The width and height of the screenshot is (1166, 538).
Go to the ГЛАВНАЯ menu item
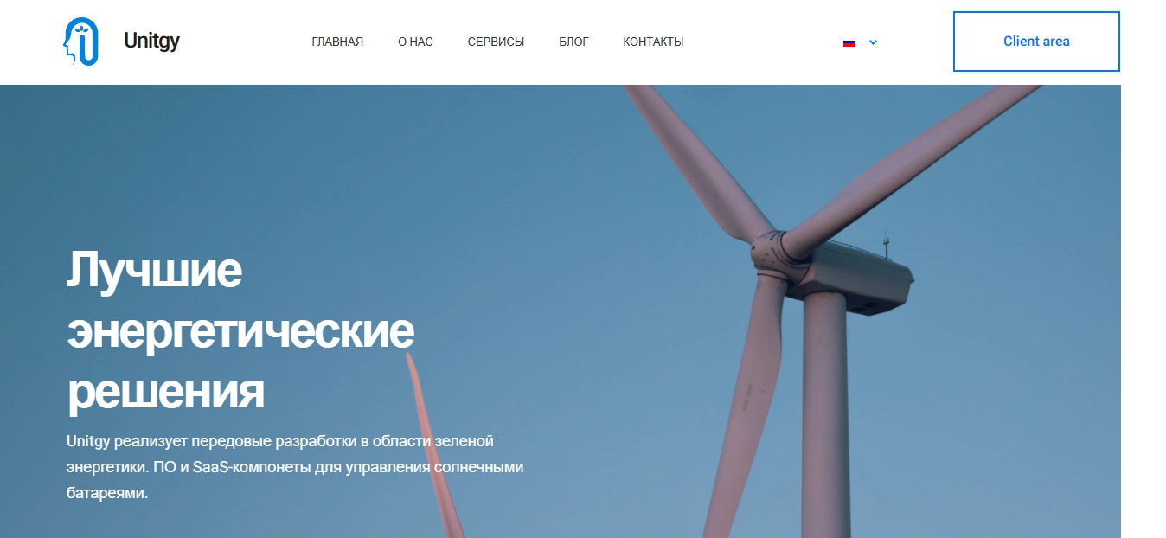pos(337,42)
